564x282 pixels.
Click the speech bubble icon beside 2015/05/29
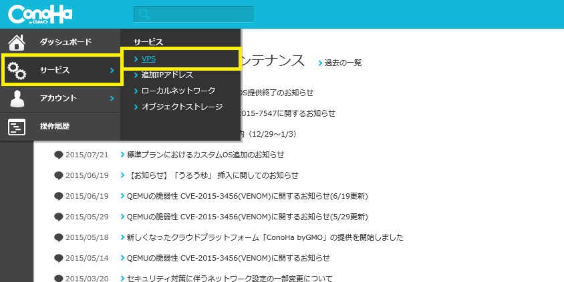tap(59, 217)
